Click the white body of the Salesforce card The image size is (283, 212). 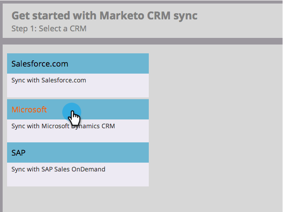click(x=78, y=90)
